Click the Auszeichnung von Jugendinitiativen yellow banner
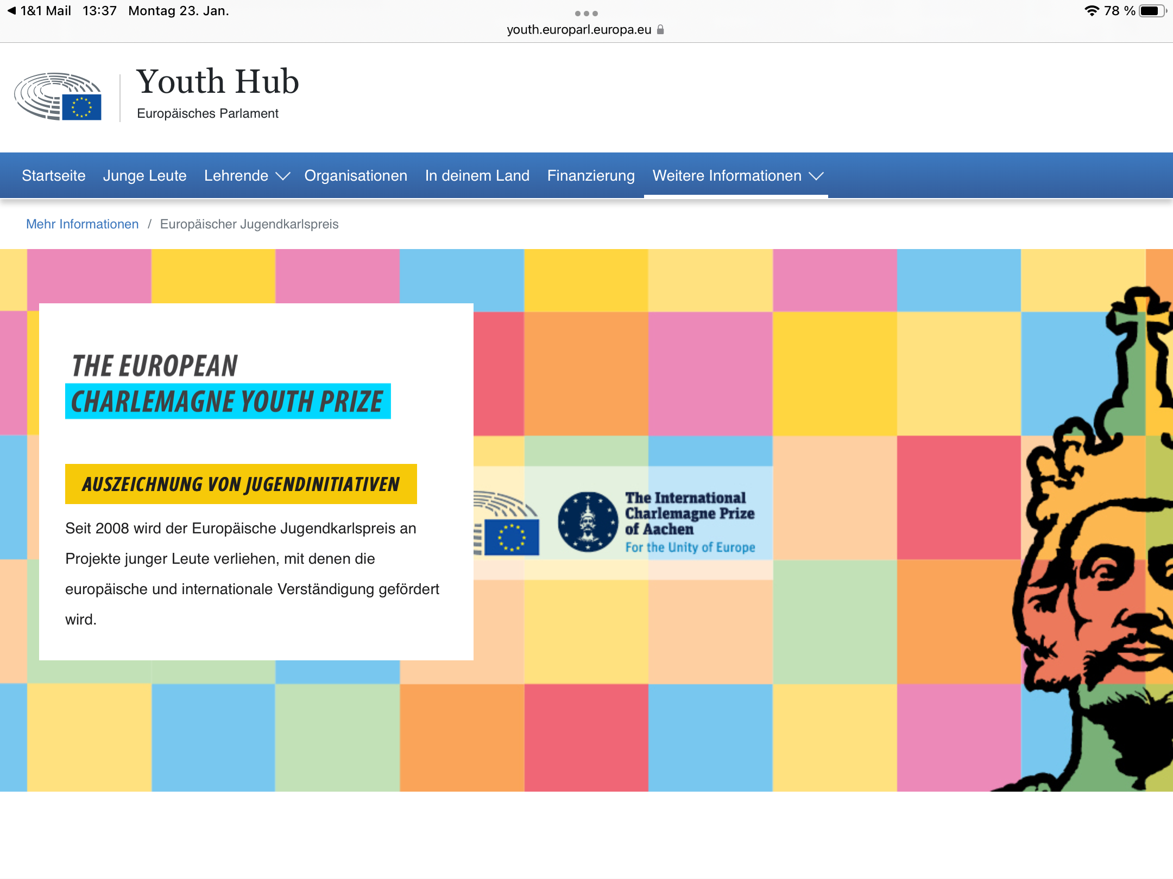This screenshot has width=1173, height=879. coord(241,484)
